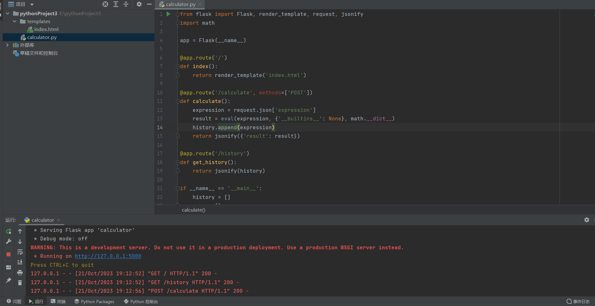Open the 事件日志 at bottom right
Image resolution: width=595 pixels, height=306 pixels.
click(x=580, y=301)
